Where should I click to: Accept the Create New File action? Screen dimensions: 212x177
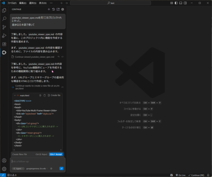tap(56, 154)
